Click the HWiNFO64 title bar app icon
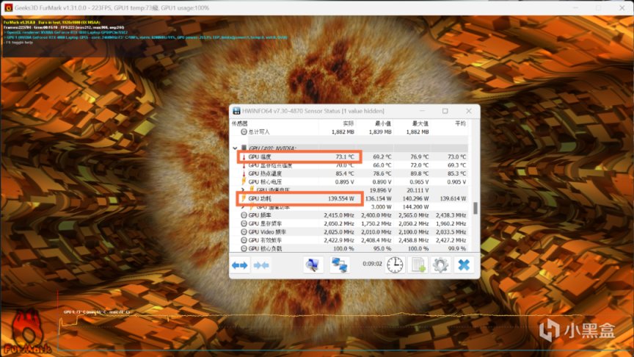634x357 pixels. click(x=236, y=111)
